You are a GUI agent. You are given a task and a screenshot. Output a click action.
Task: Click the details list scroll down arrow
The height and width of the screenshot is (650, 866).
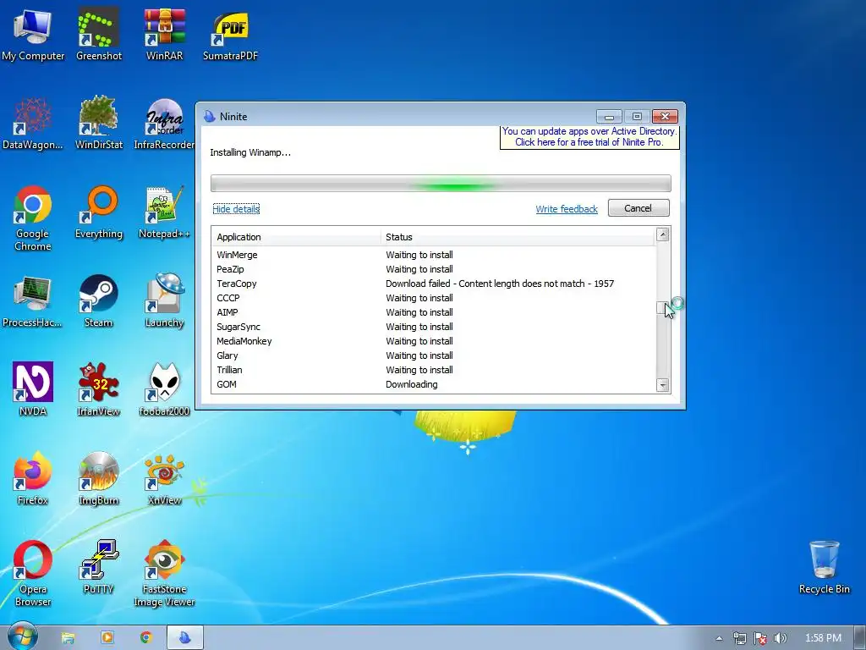pos(662,385)
